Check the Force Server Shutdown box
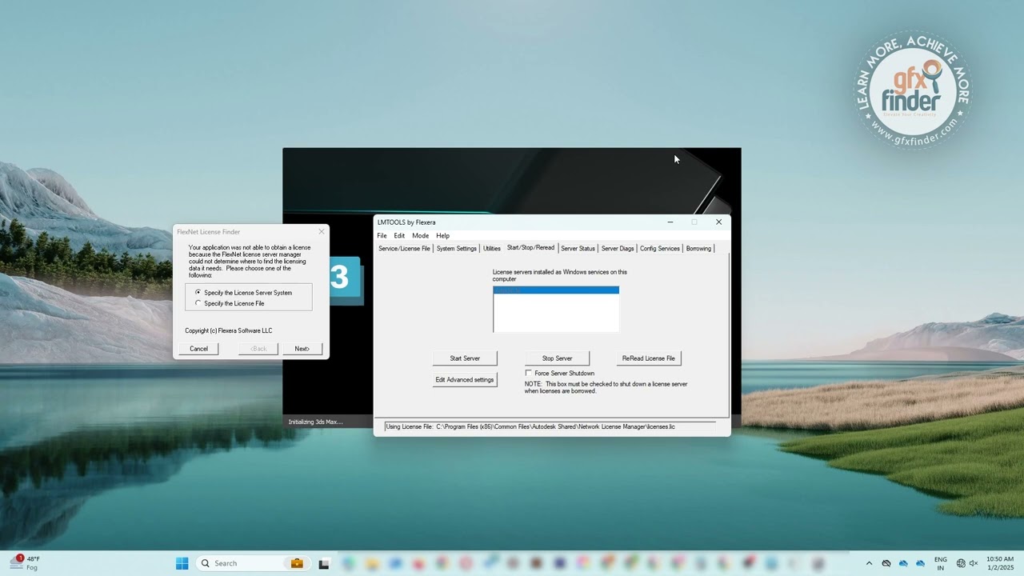 [x=528, y=373]
